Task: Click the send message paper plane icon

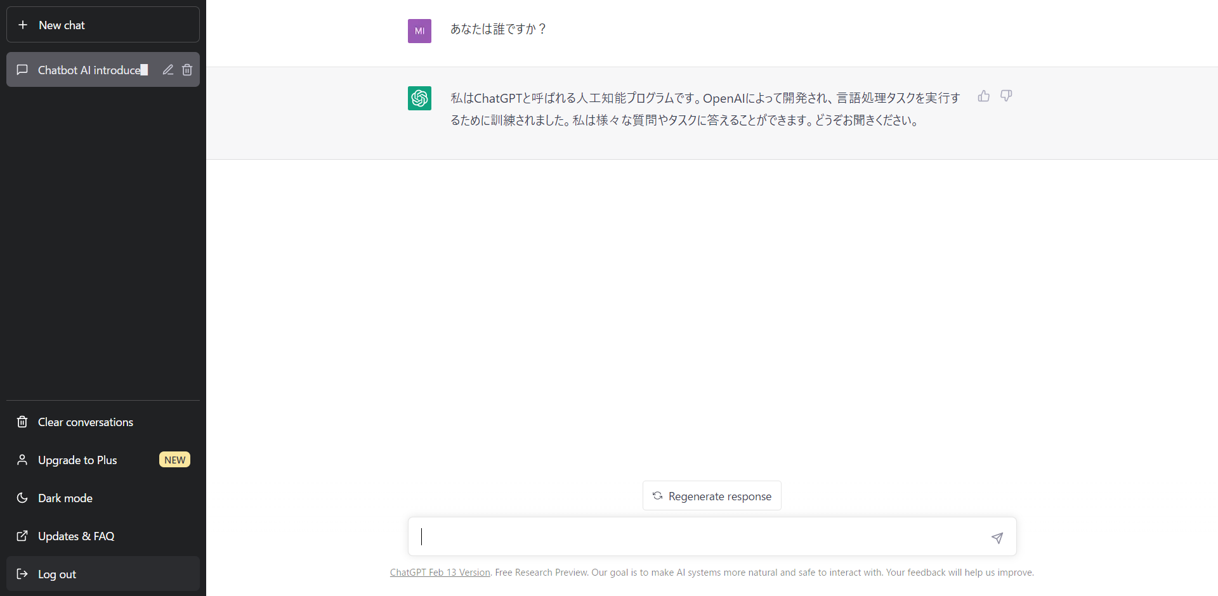Action: click(x=997, y=538)
